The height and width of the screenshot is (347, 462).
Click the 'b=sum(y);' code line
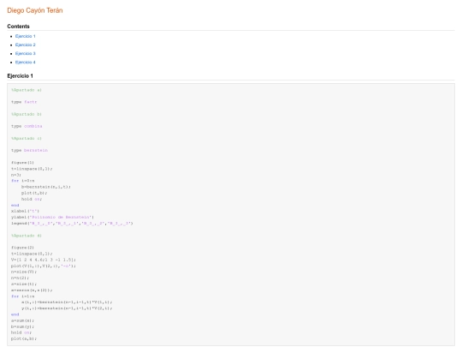pyautogui.click(x=22, y=326)
